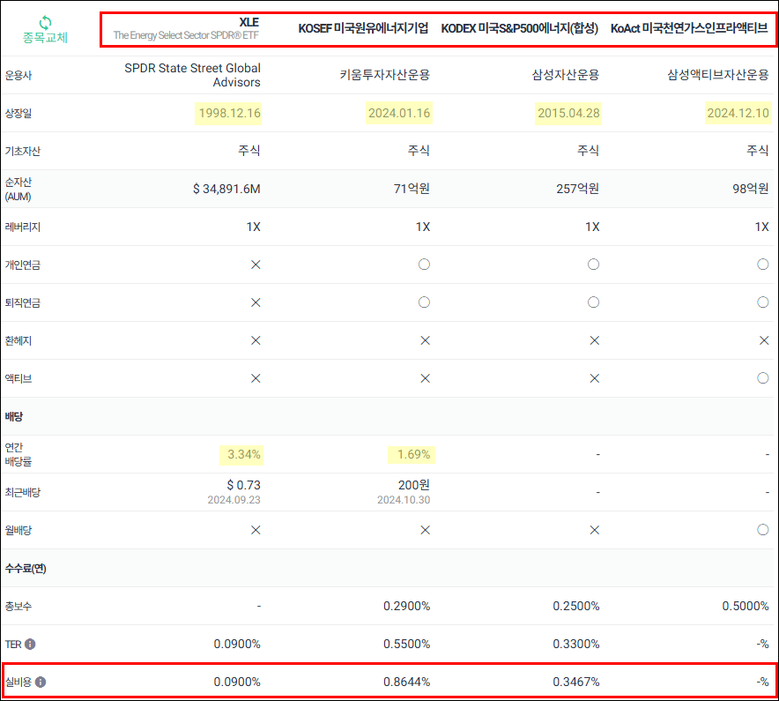Image resolution: width=779 pixels, height=701 pixels.
Task: Click the dividend date 2024.09.23
Action: [234, 500]
